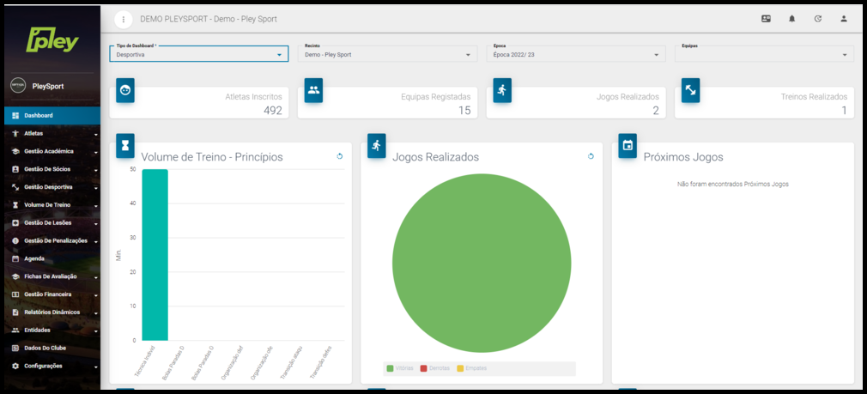
Task: Open the notifications bell
Action: pos(791,19)
